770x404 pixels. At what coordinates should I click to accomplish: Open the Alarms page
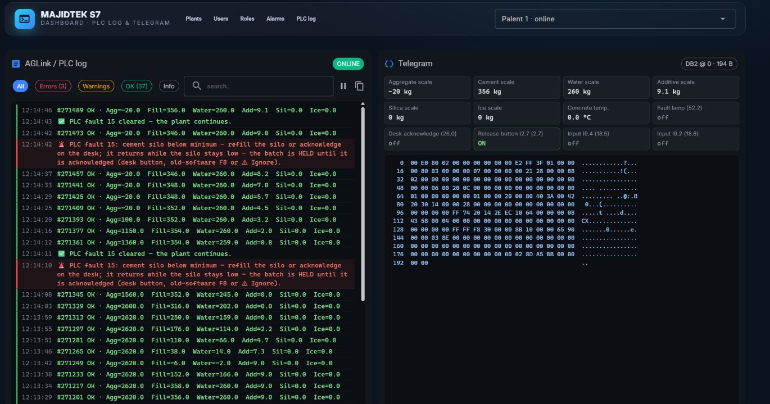(275, 19)
